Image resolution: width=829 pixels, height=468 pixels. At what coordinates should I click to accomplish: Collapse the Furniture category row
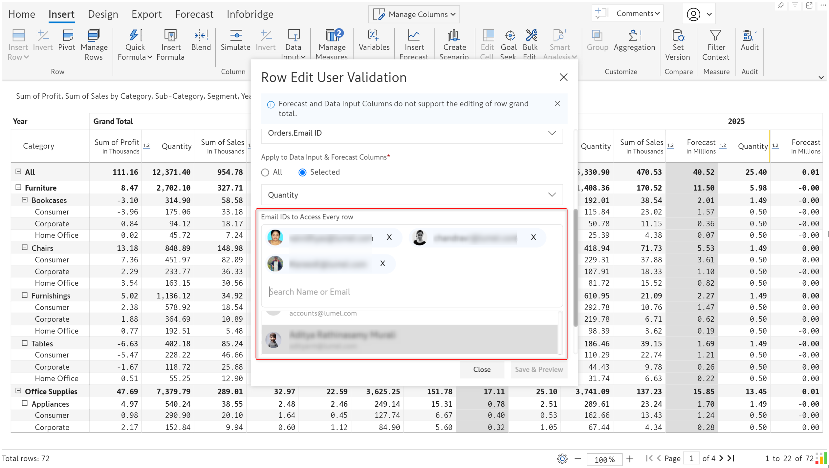[18, 187]
